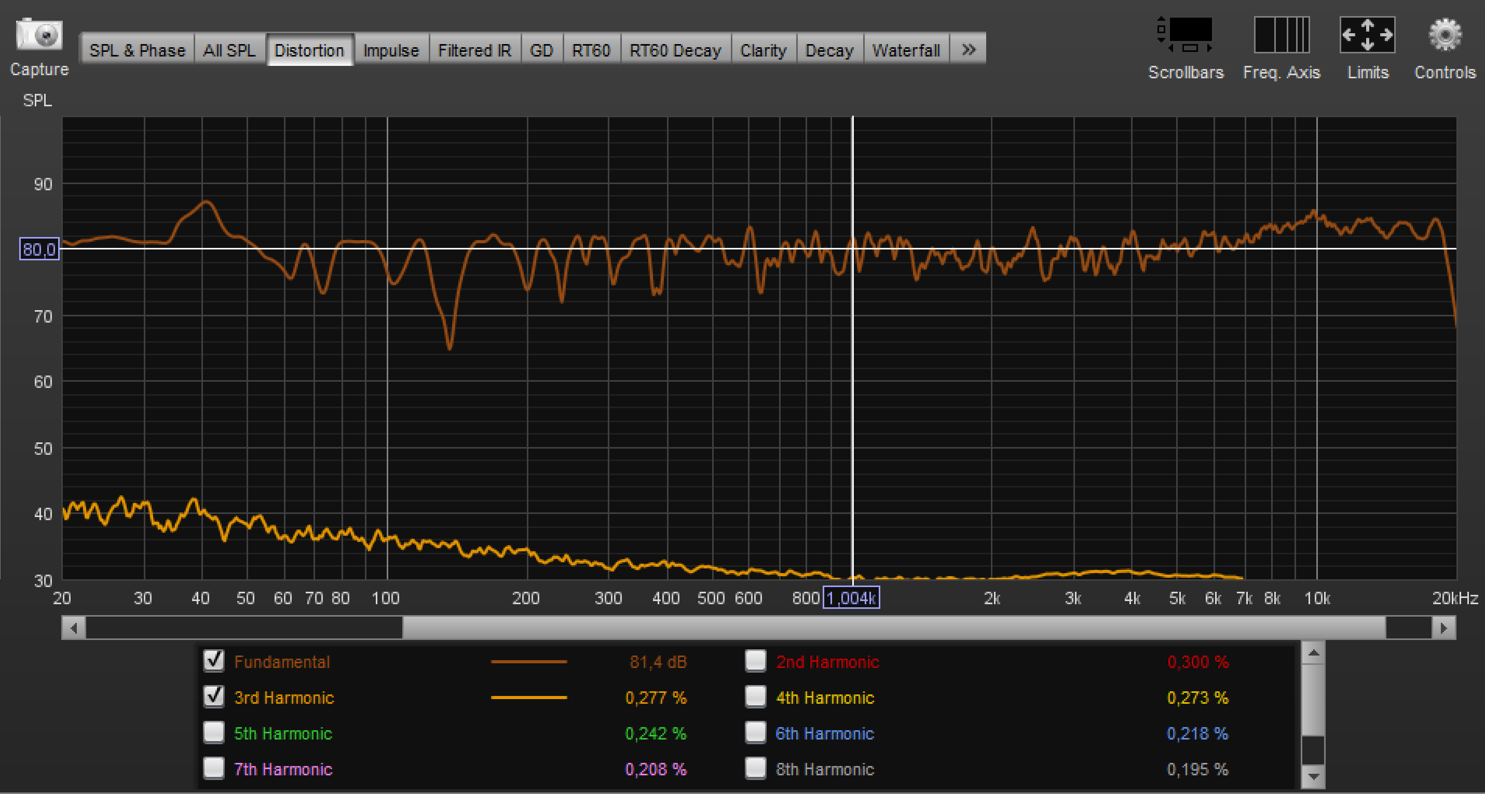
Task: Click horizontal scrollbar right arrow
Action: pyautogui.click(x=1443, y=628)
